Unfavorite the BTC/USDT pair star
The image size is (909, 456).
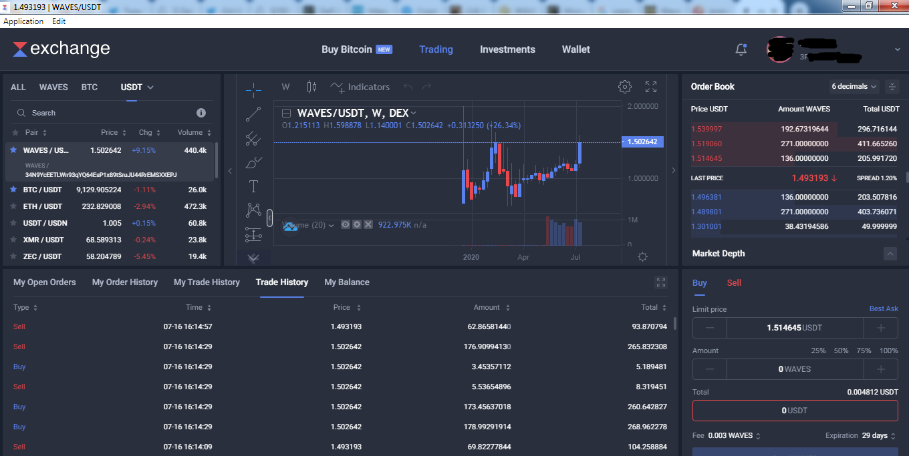click(x=13, y=190)
